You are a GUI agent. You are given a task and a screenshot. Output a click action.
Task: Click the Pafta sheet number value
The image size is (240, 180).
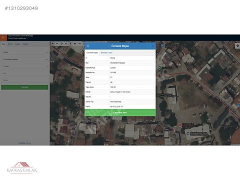(x=117, y=106)
